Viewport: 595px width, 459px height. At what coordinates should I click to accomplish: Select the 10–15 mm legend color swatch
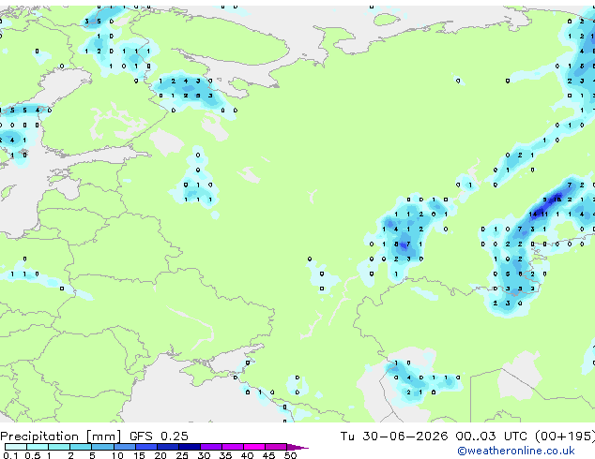click(125, 447)
